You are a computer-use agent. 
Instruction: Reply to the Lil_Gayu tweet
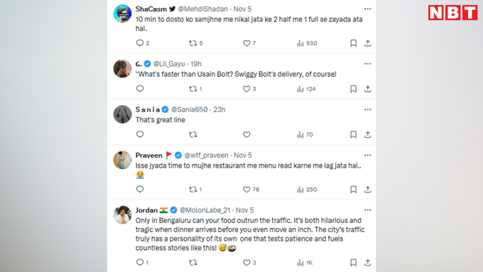click(x=140, y=89)
